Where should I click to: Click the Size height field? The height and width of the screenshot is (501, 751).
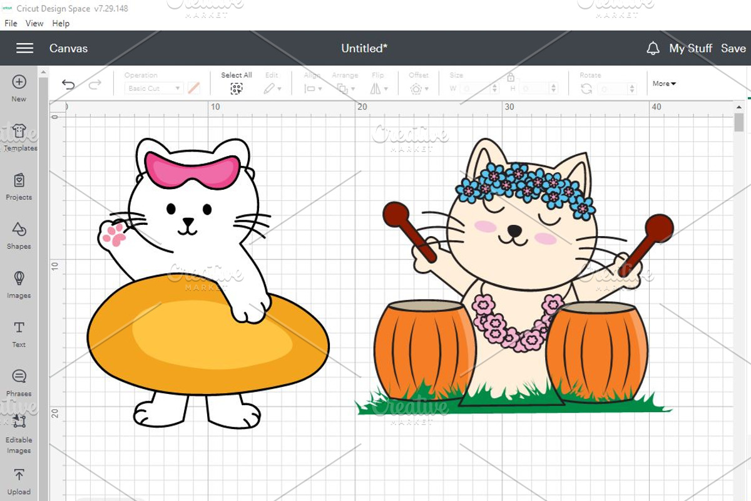536,89
